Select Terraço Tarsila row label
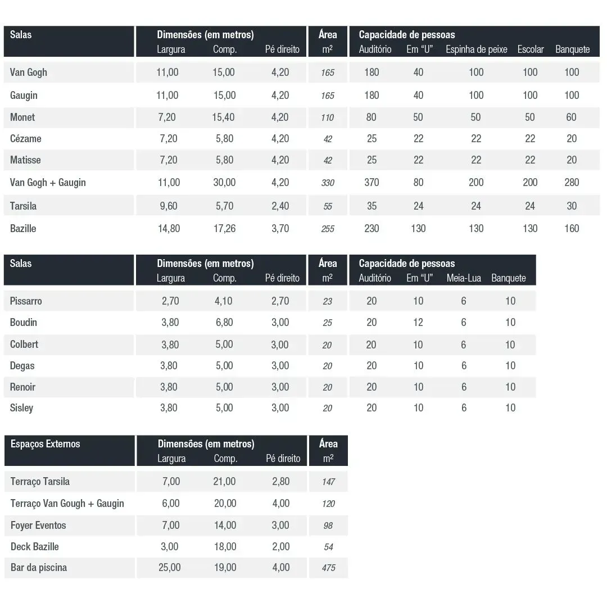 tap(40, 482)
